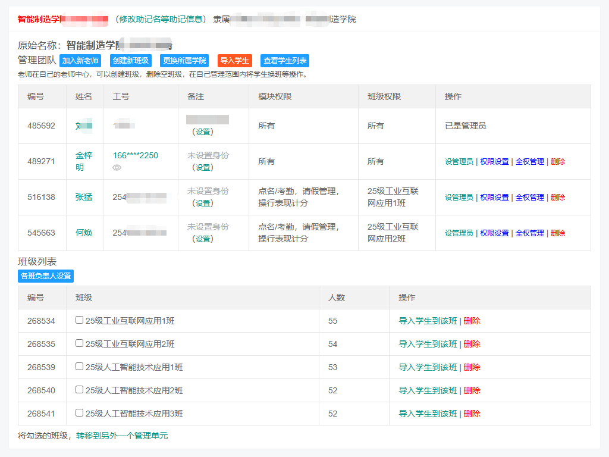This screenshot has height=457, width=609.
Task: Click 权限设置 for teacher 张猛
Action: (x=494, y=197)
